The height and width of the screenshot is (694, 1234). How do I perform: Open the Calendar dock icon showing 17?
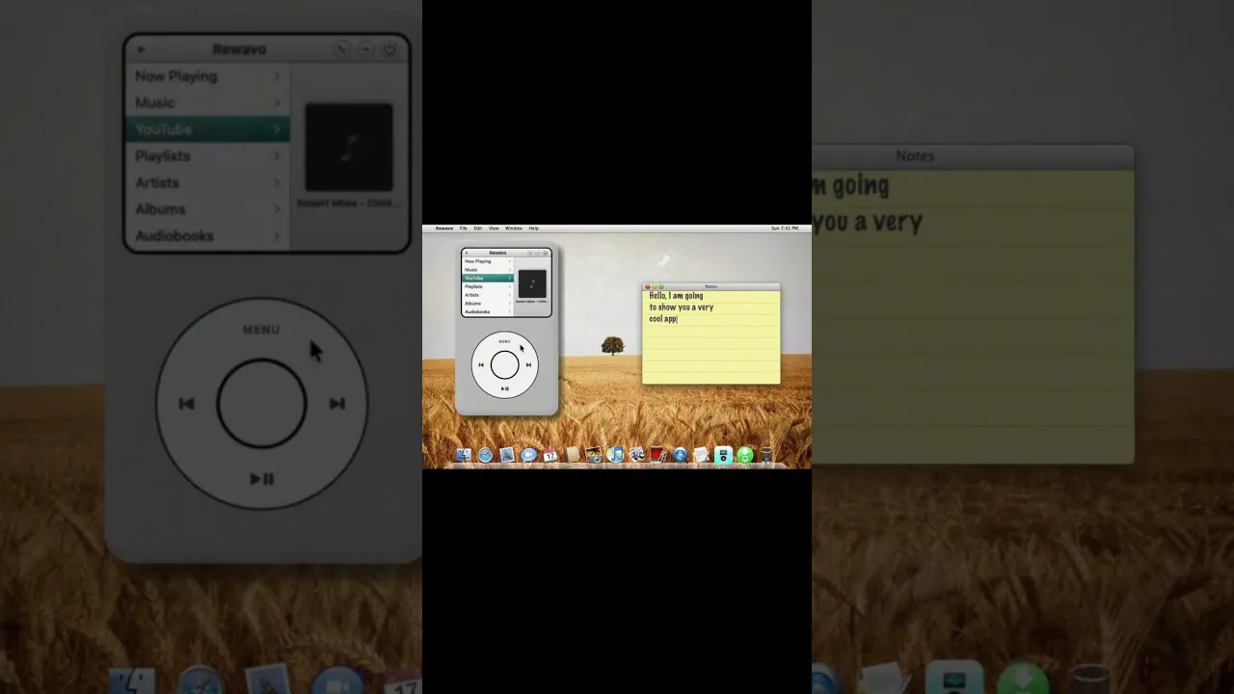[x=550, y=455]
